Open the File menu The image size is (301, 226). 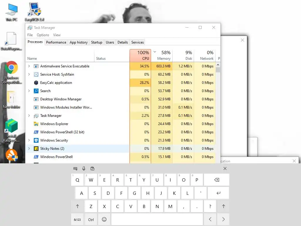tap(30, 35)
